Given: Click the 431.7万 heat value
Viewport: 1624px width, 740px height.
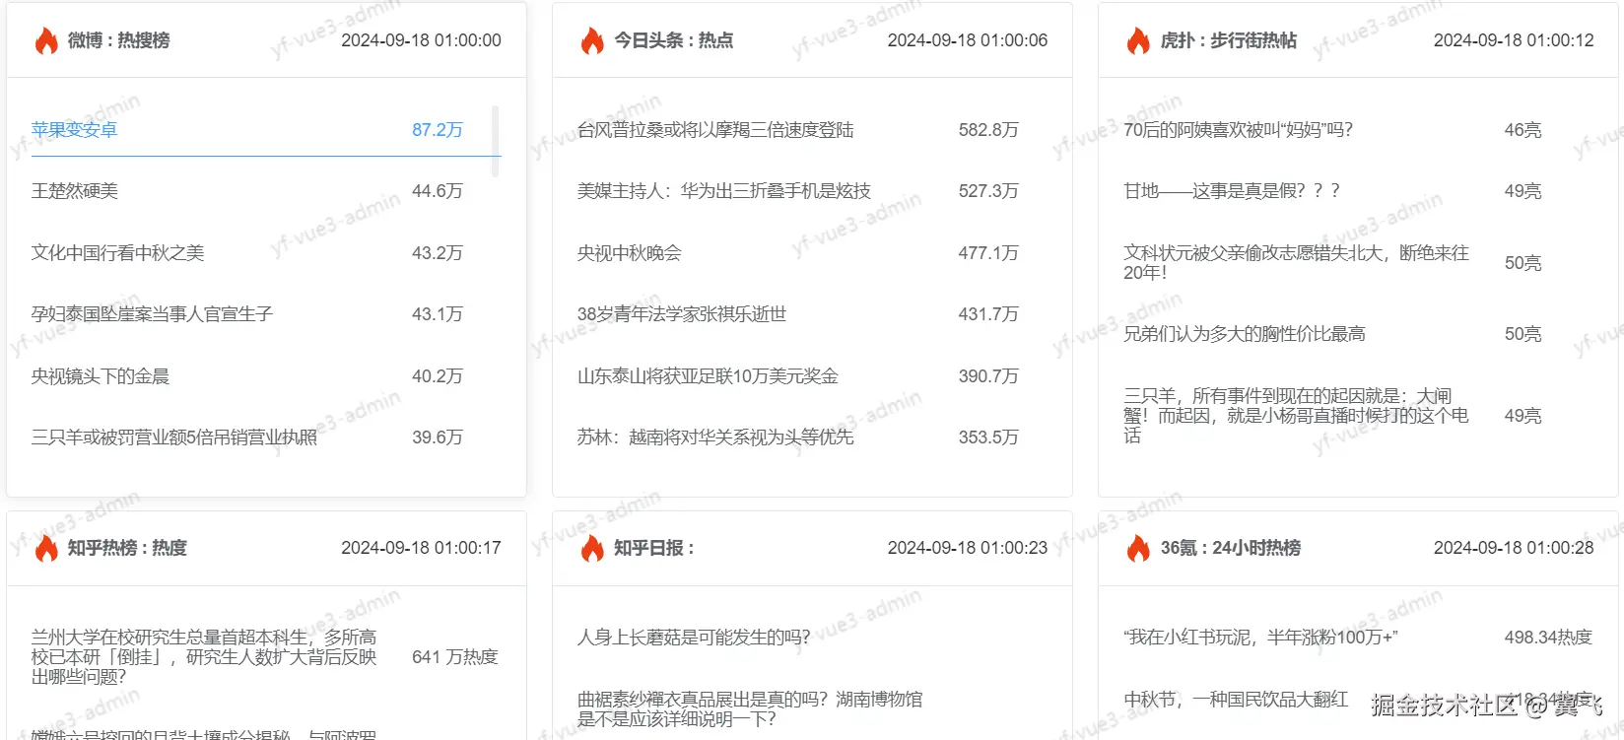Looking at the screenshot, I should click(988, 314).
